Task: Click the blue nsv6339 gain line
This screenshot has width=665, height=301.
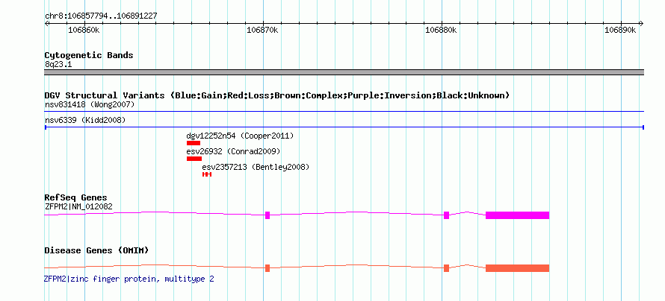Action: 344,127
